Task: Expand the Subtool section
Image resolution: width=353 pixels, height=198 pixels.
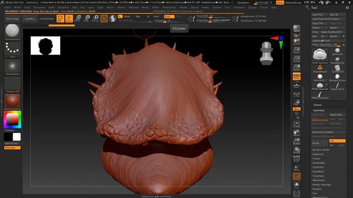Action: pyautogui.click(x=318, y=105)
